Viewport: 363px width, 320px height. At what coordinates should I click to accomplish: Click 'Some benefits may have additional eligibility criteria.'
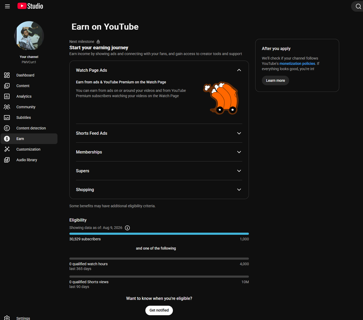[113, 206]
